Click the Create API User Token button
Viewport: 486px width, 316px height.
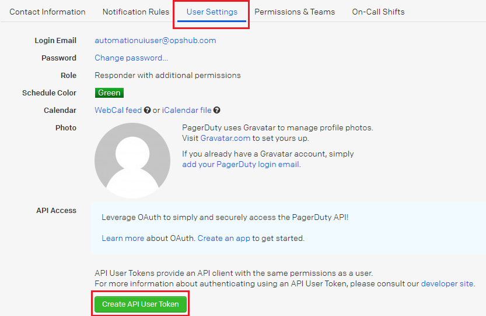pos(141,304)
